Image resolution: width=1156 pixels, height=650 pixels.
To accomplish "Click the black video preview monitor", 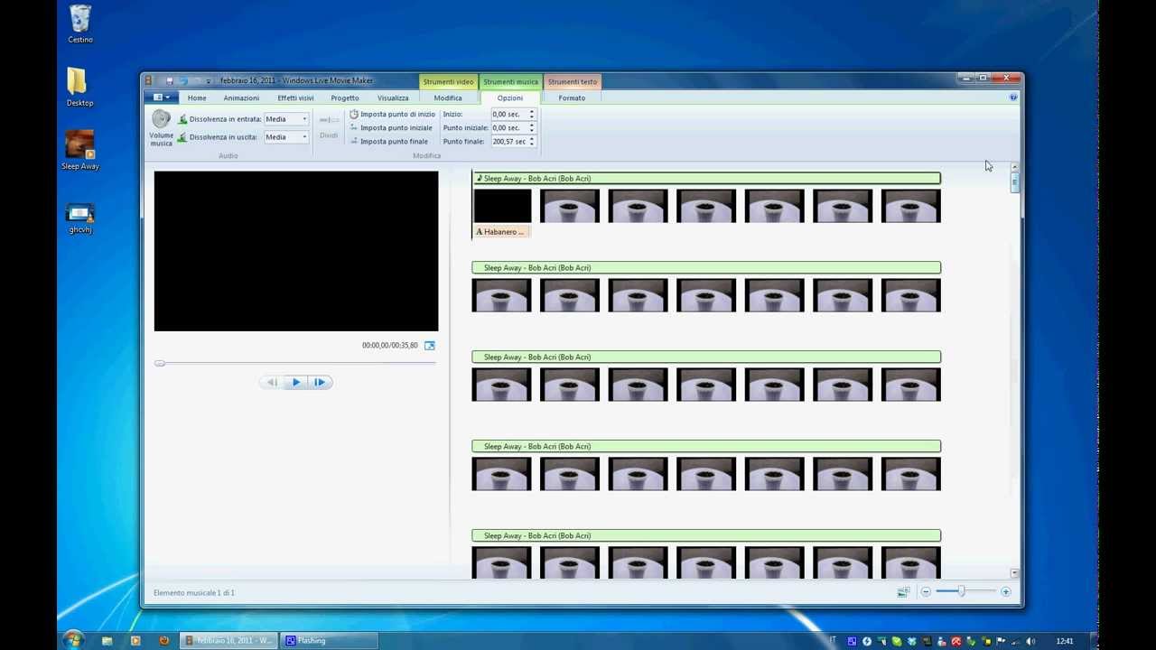I will 296,251.
